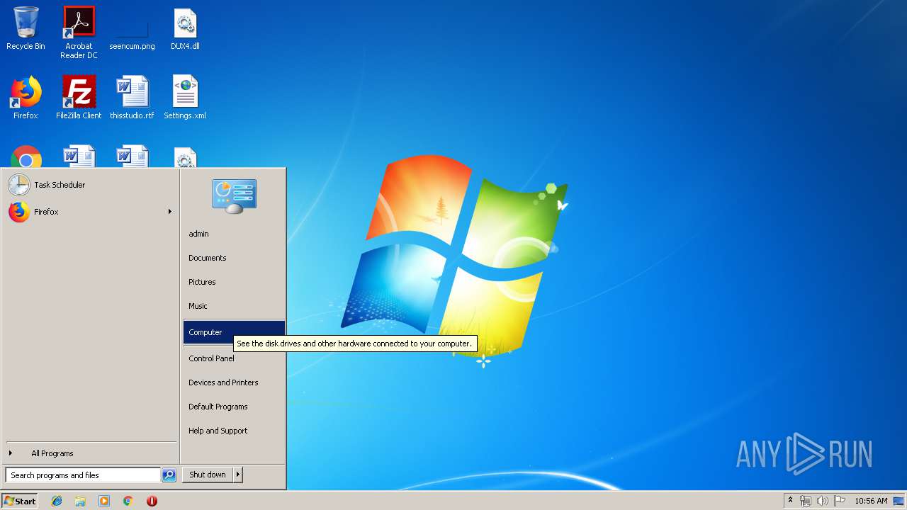Open Windows Media Player from taskbar
The width and height of the screenshot is (907, 510).
[x=104, y=501]
